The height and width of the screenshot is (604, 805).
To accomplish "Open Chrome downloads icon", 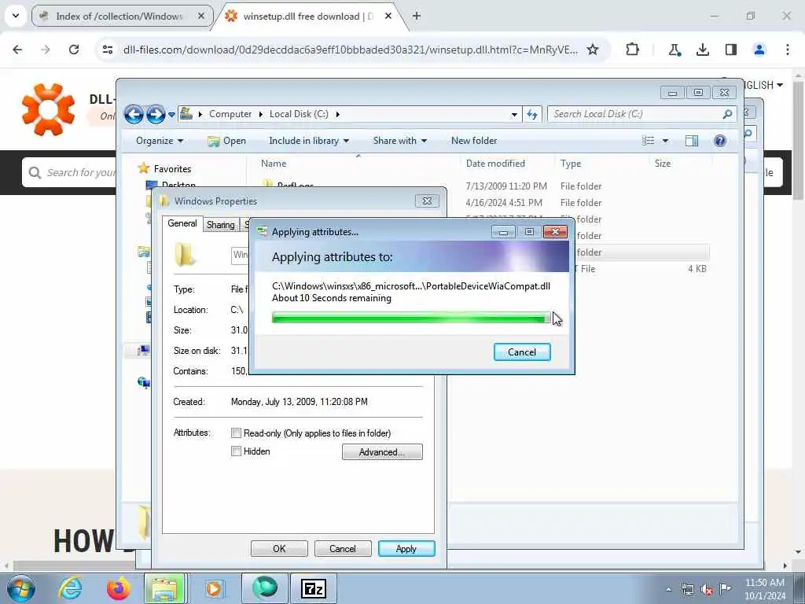I will click(x=702, y=50).
